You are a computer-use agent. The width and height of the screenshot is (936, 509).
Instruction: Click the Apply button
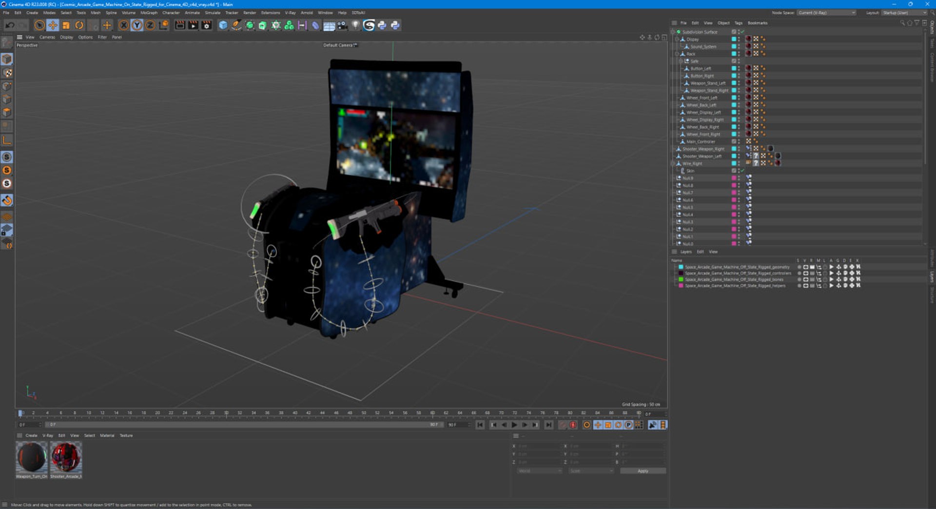pos(643,471)
